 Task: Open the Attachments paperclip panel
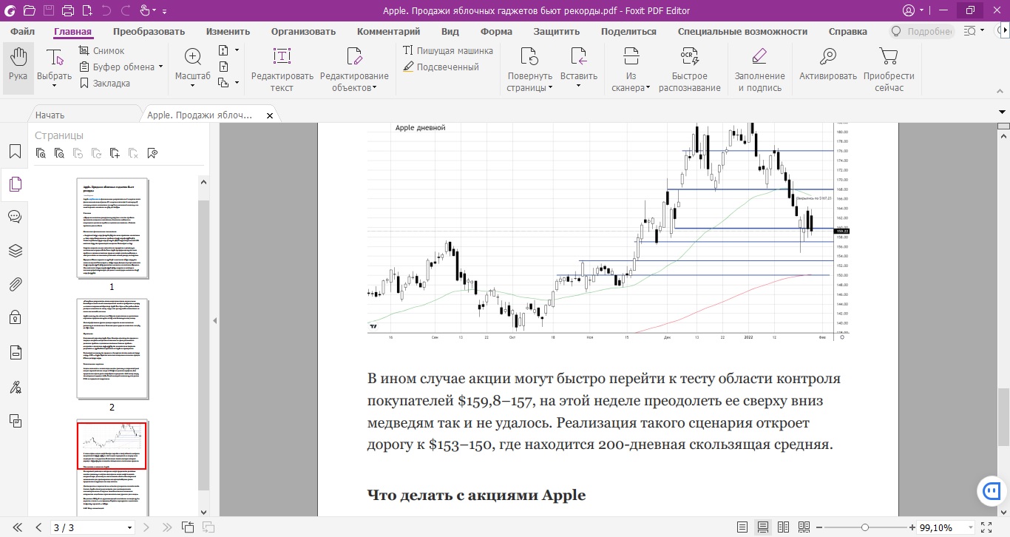[15, 284]
